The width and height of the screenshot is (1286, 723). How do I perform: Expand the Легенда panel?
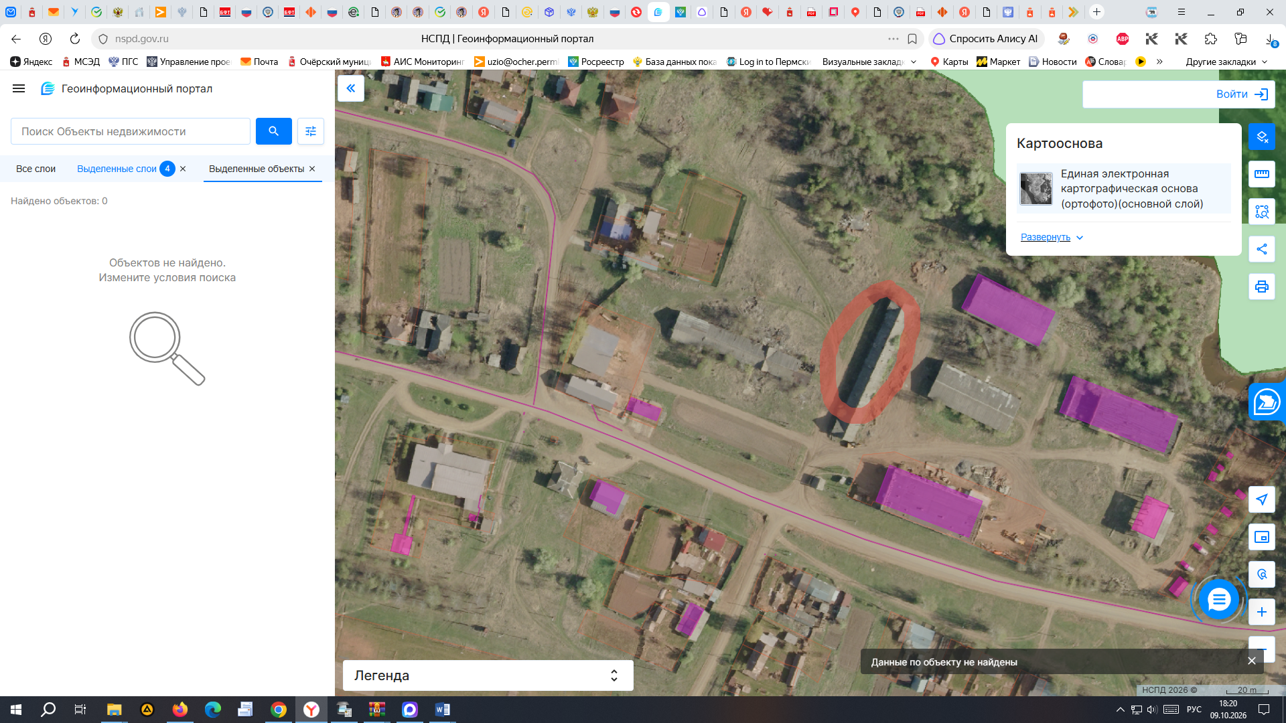coord(488,675)
